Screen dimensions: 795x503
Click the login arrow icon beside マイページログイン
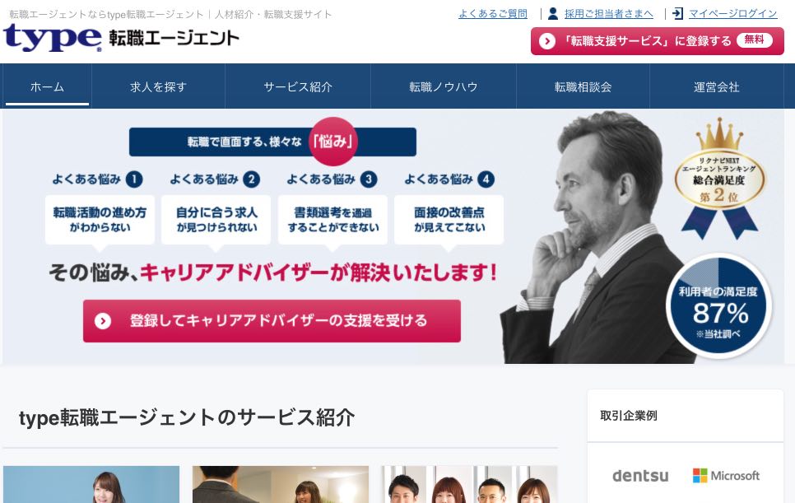click(678, 14)
